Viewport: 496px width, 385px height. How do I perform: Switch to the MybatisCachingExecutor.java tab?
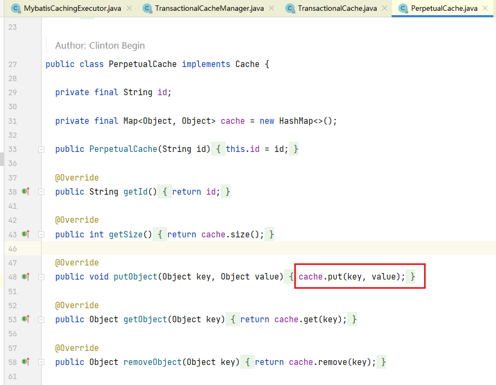(x=73, y=9)
